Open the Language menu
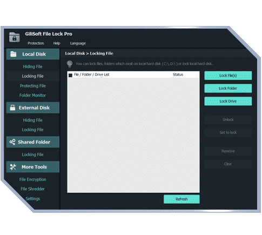 point(78,43)
